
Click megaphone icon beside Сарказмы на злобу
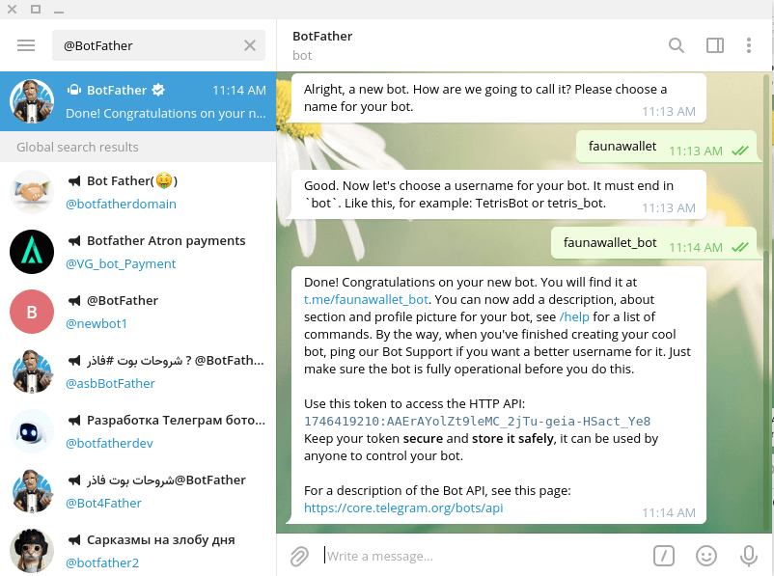click(74, 540)
